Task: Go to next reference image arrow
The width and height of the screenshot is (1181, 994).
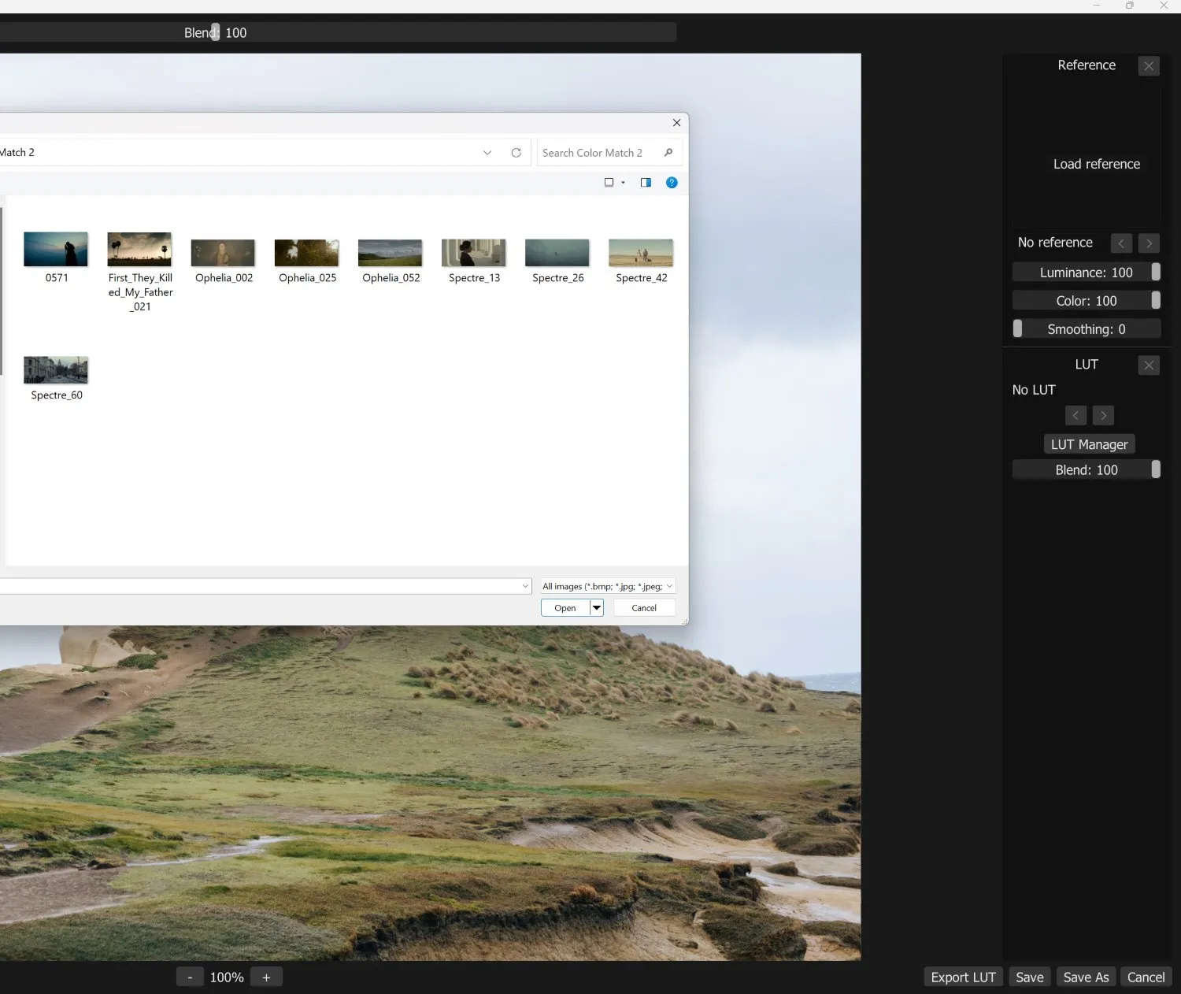Action: click(1149, 243)
